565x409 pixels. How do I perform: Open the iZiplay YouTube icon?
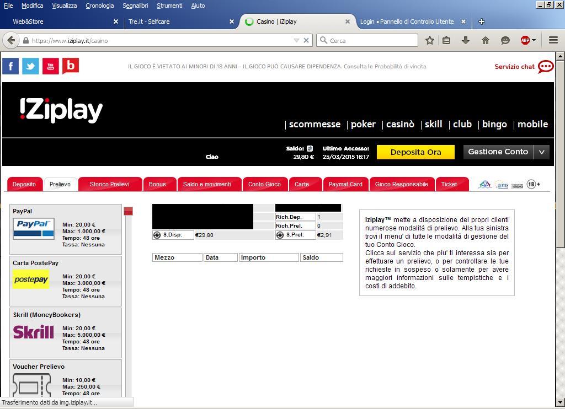click(50, 66)
